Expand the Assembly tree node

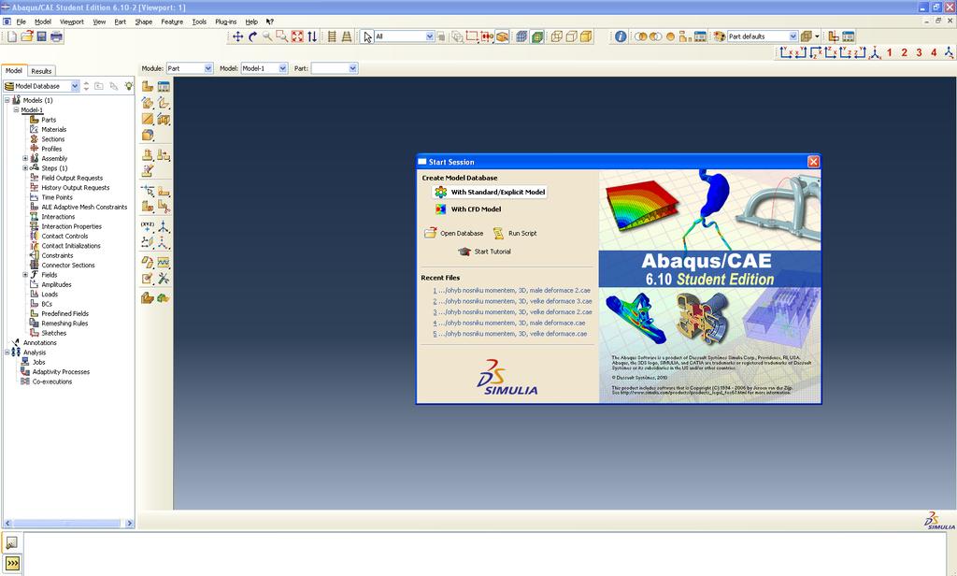pos(25,158)
